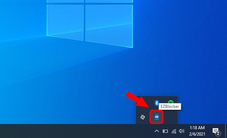The image size is (227, 138).
Task: Collapse the hidden icons chevron on the taskbar
Action: coord(157,131)
